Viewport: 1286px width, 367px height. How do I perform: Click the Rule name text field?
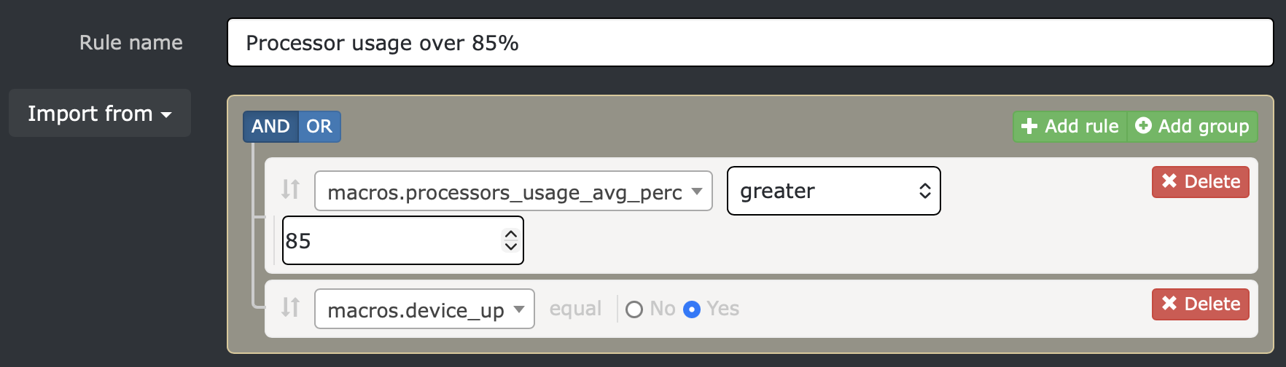point(750,43)
